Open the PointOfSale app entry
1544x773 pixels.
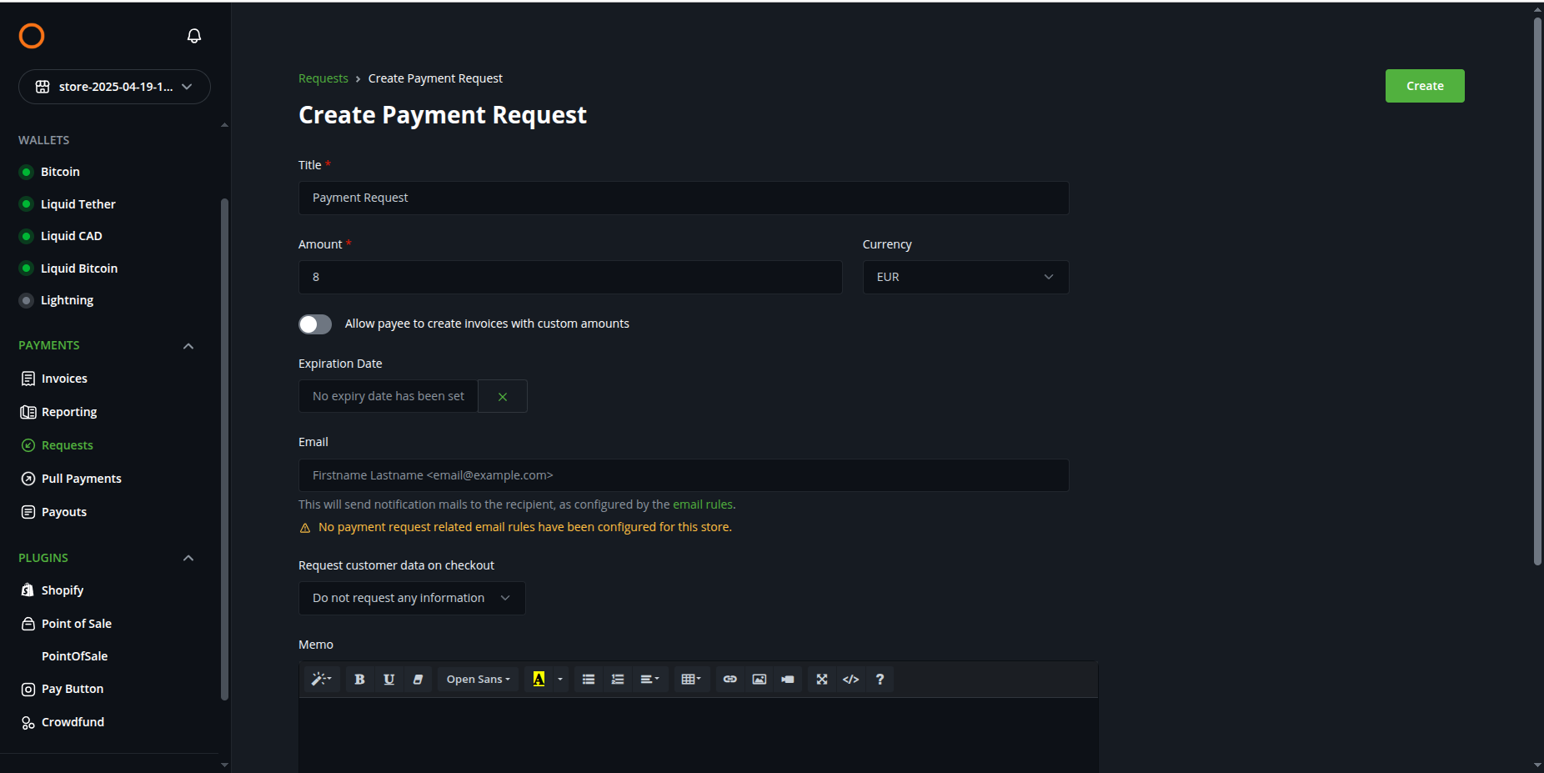pyautogui.click(x=75, y=656)
